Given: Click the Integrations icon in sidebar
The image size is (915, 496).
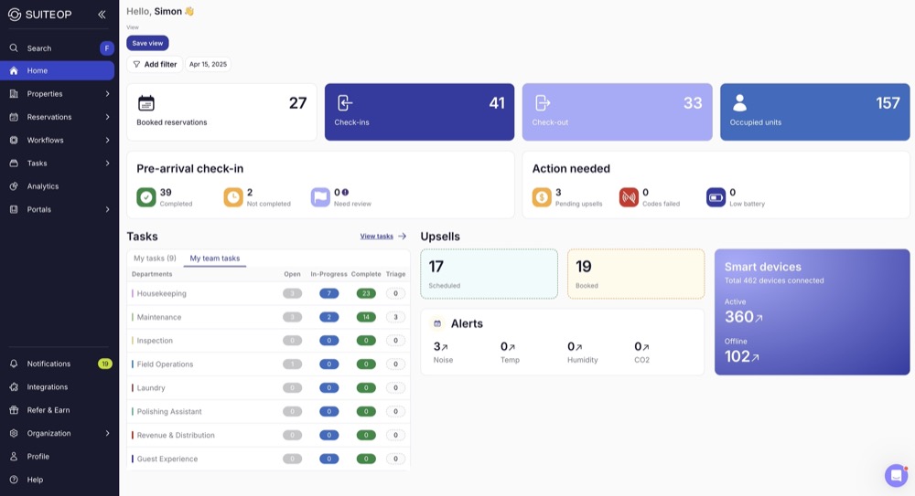Looking at the screenshot, I should click(x=14, y=387).
